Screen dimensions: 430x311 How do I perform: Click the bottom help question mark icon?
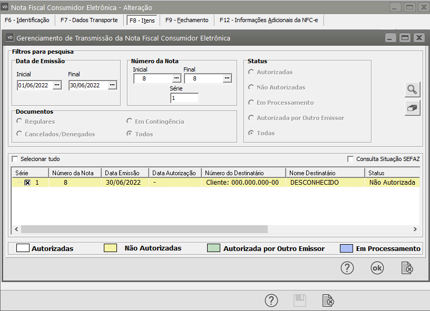point(271,300)
